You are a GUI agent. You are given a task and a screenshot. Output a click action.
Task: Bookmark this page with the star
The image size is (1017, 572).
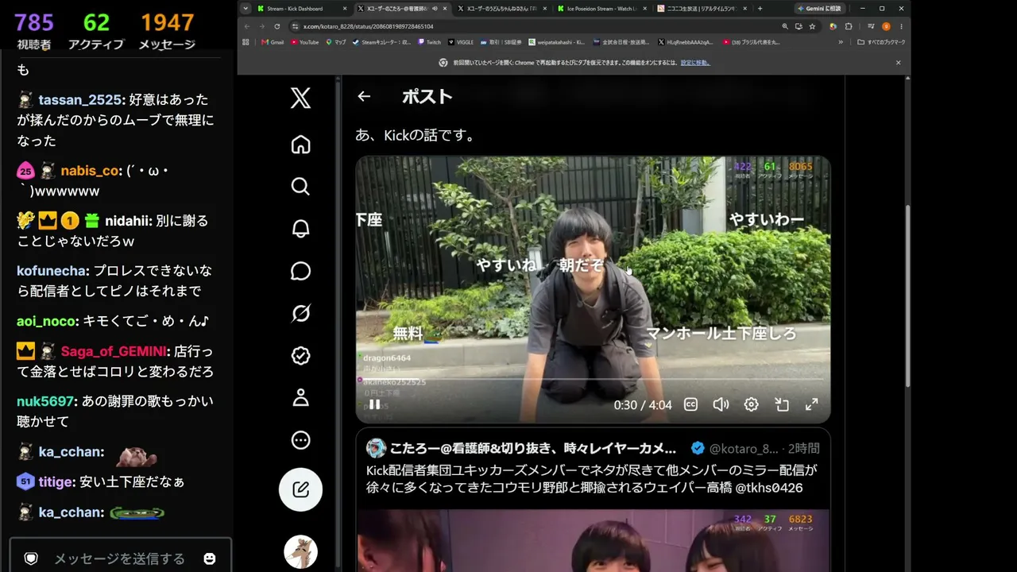(812, 26)
